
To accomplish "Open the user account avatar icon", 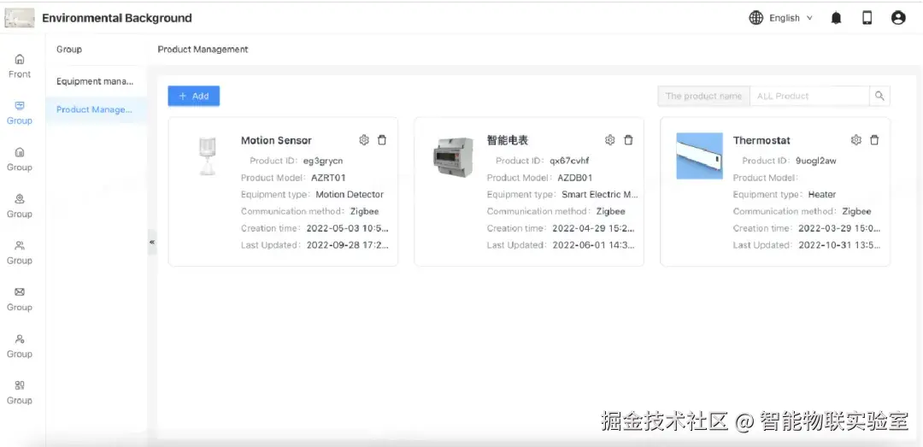I will click(x=898, y=18).
